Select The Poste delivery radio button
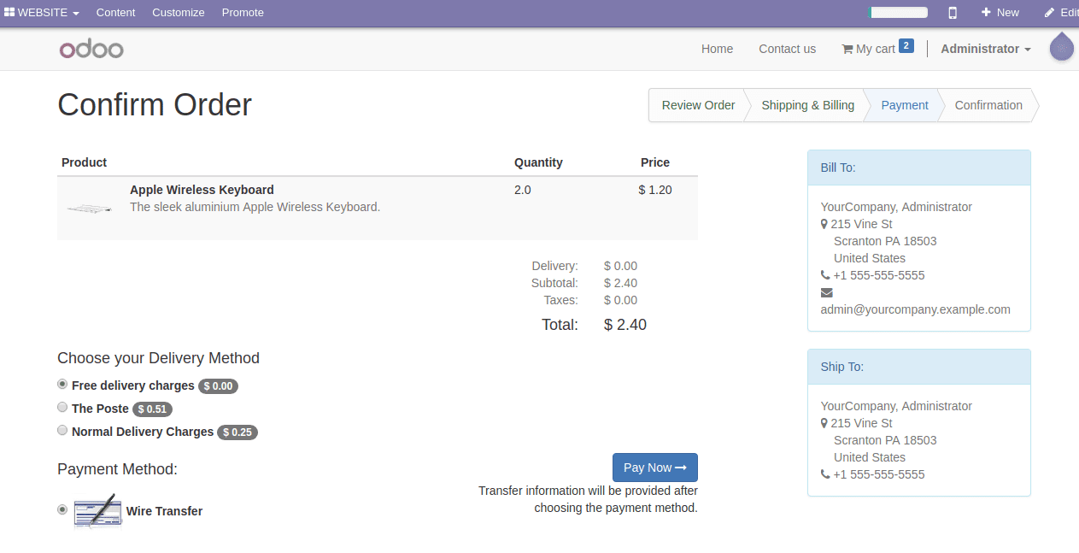This screenshot has width=1079, height=553. pos(62,408)
